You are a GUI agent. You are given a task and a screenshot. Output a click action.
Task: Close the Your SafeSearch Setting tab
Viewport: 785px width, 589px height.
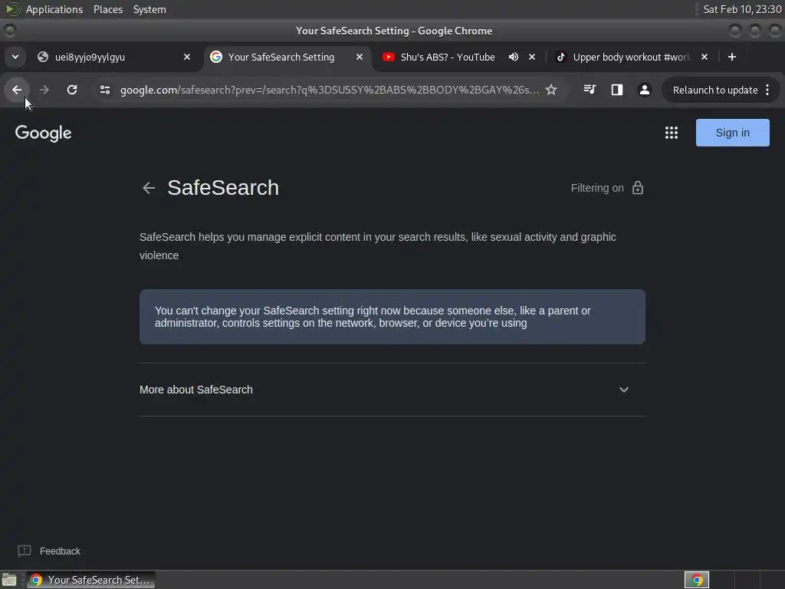359,57
